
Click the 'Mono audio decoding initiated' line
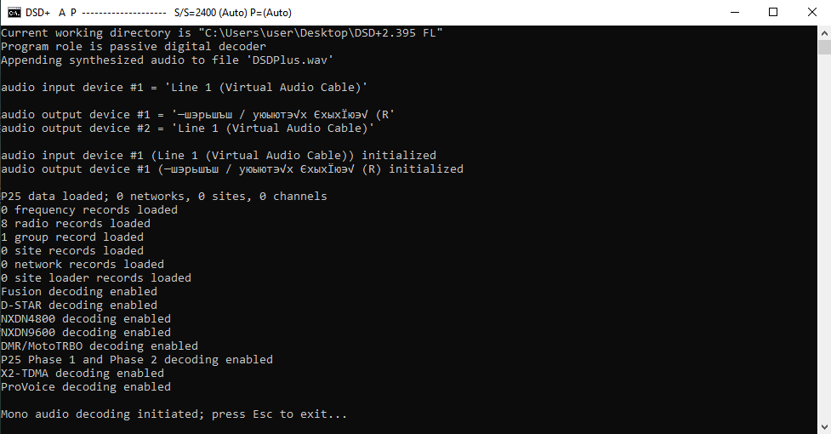point(174,414)
